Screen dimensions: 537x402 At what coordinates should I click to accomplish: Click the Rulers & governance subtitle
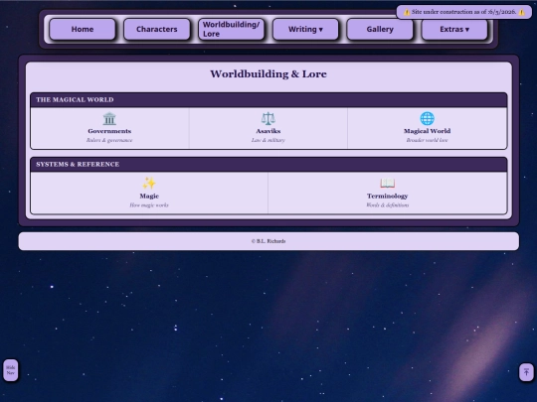[109, 140]
